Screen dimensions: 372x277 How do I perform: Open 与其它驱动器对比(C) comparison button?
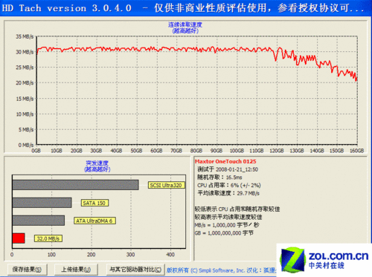coord(135,269)
